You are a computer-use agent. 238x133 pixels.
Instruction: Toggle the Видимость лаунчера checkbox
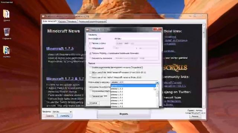pos(90,58)
